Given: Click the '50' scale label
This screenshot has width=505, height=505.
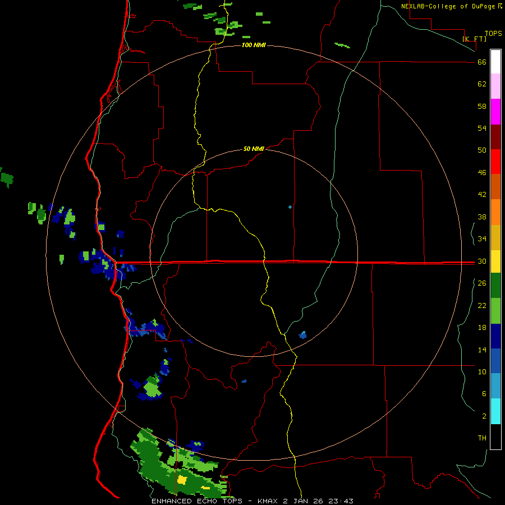Looking at the screenshot, I should click(482, 150).
